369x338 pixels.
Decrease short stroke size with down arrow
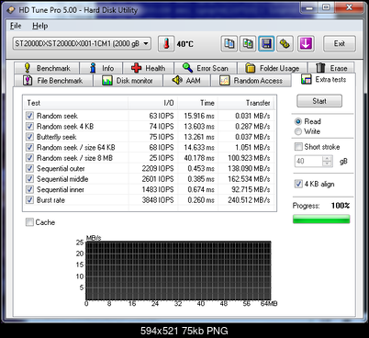tap(328, 163)
